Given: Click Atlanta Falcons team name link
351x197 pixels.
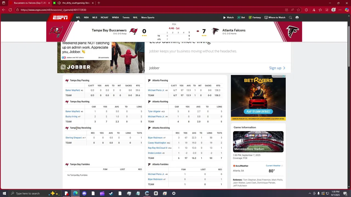Looking at the screenshot, I should (234, 30).
